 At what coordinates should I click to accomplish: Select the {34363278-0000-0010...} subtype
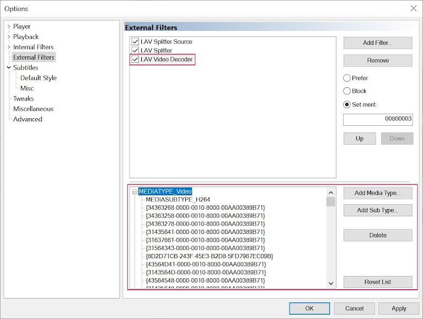tap(205, 224)
